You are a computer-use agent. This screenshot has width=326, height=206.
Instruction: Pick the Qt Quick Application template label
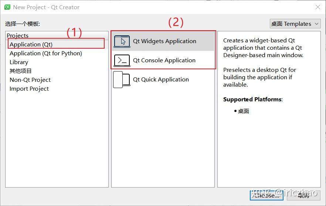[161, 80]
